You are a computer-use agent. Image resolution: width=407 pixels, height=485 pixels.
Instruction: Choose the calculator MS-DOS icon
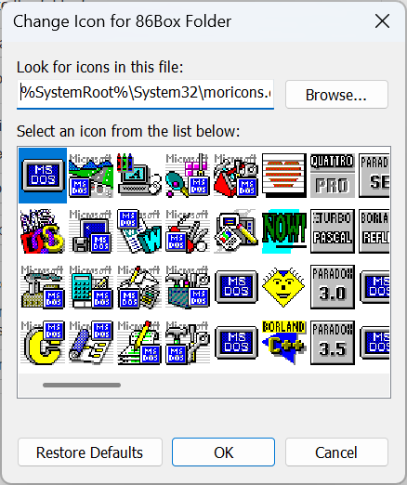91,287
